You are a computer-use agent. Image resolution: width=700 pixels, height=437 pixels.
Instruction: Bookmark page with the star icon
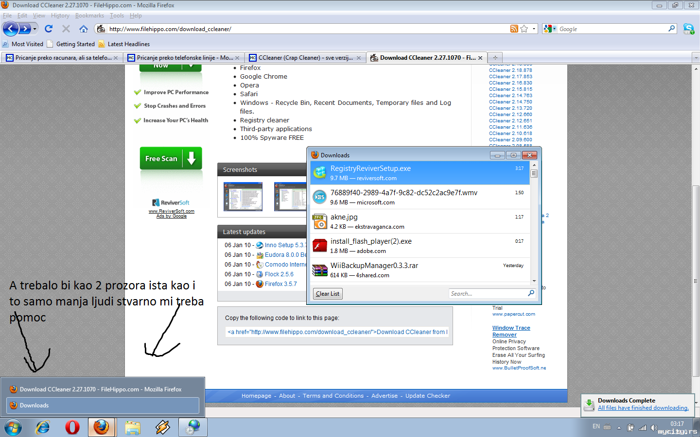point(524,29)
